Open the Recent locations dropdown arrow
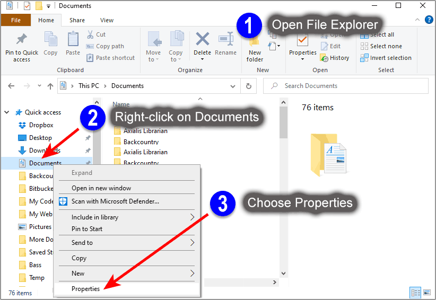Viewport: 436px width, 300px height. 39,86
